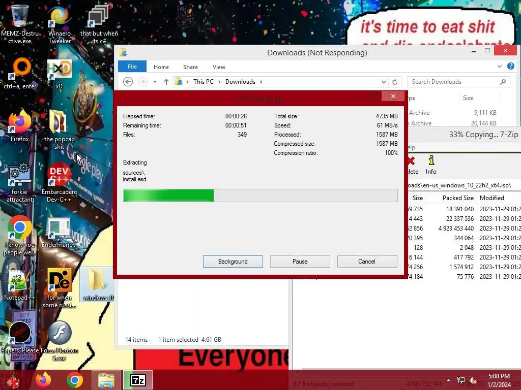Click the Info button in 7-Zip toolbar

coord(431,165)
